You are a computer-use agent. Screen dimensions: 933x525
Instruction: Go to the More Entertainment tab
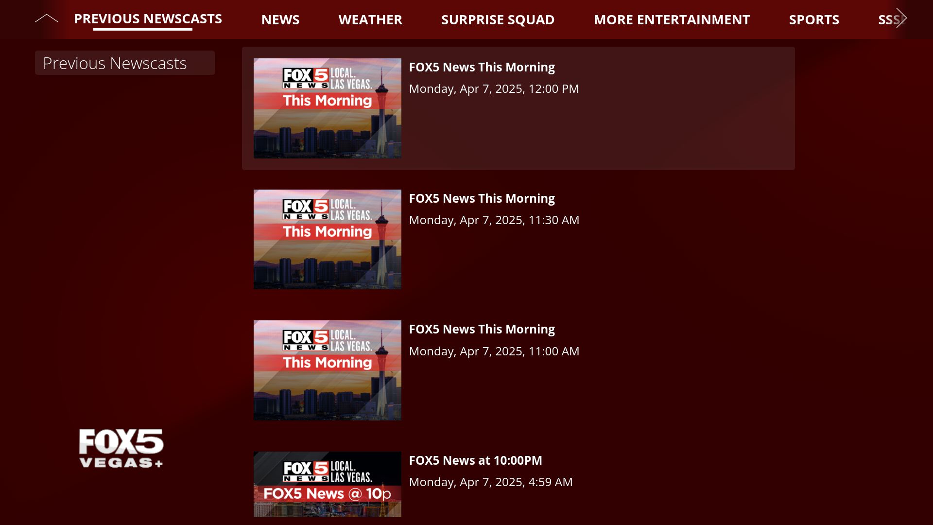[672, 19]
